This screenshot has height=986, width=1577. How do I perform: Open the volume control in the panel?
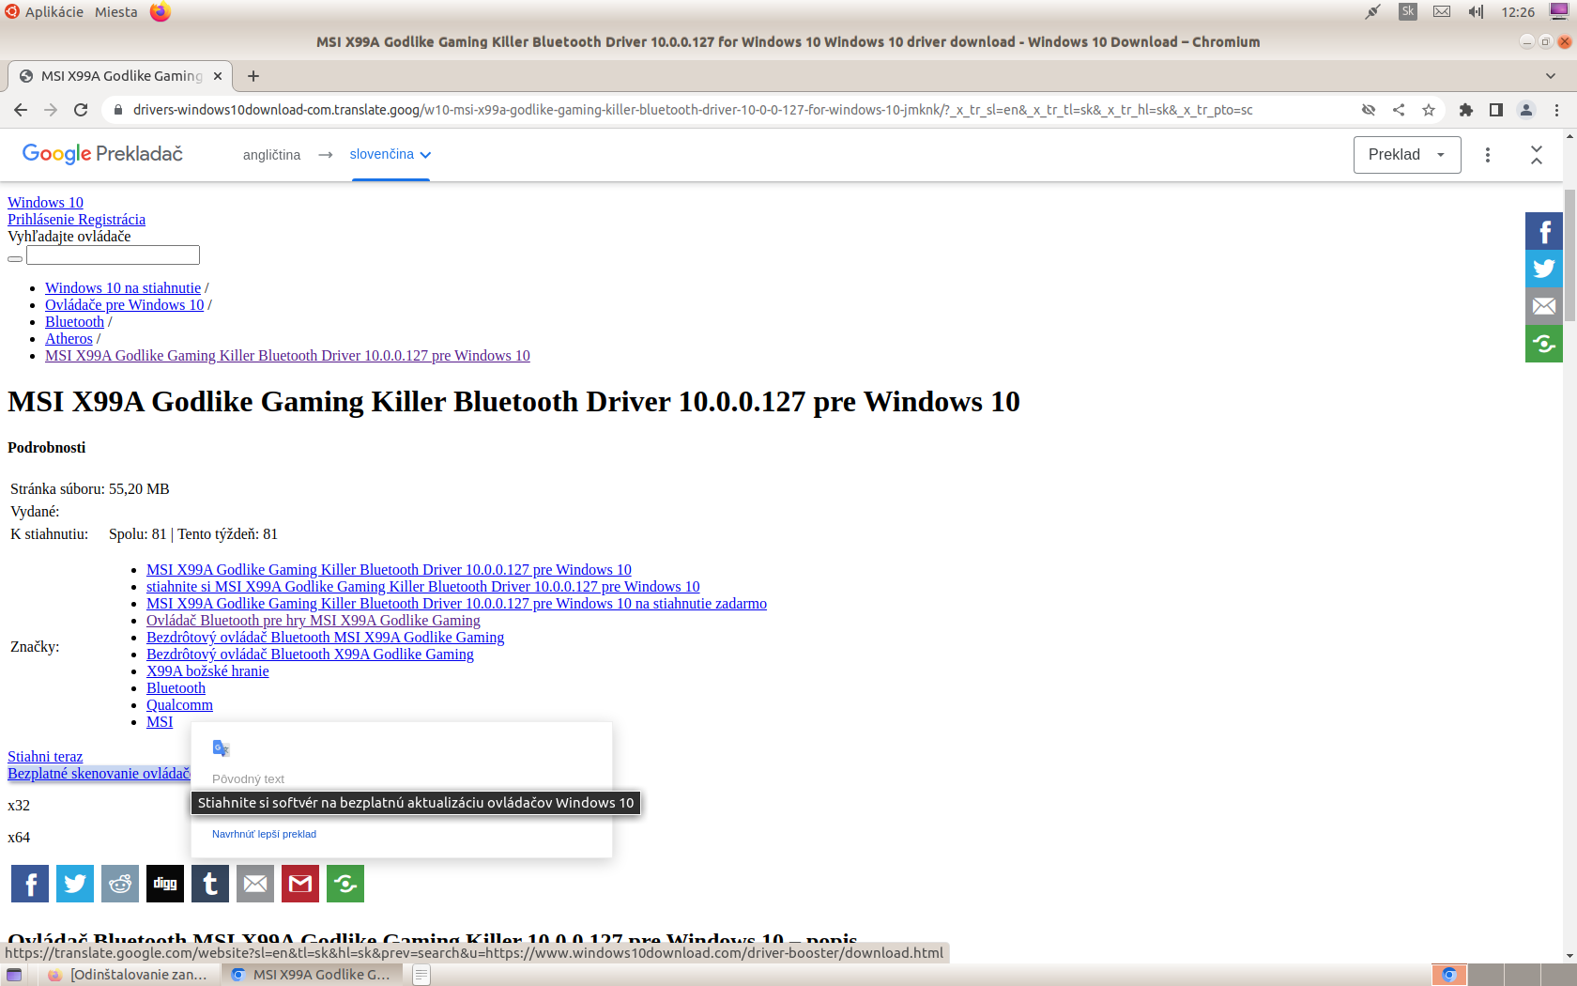pyautogui.click(x=1476, y=12)
